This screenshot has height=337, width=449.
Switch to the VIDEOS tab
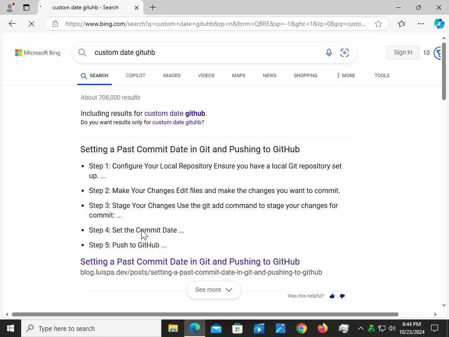(206, 75)
